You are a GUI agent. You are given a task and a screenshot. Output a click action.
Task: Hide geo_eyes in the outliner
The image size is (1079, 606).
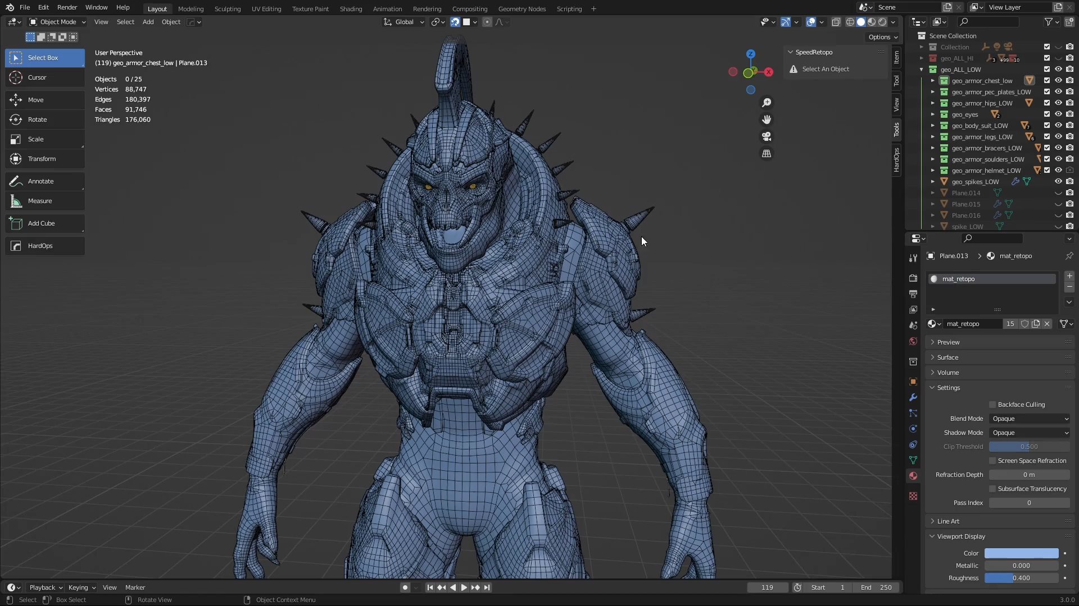click(x=1058, y=114)
